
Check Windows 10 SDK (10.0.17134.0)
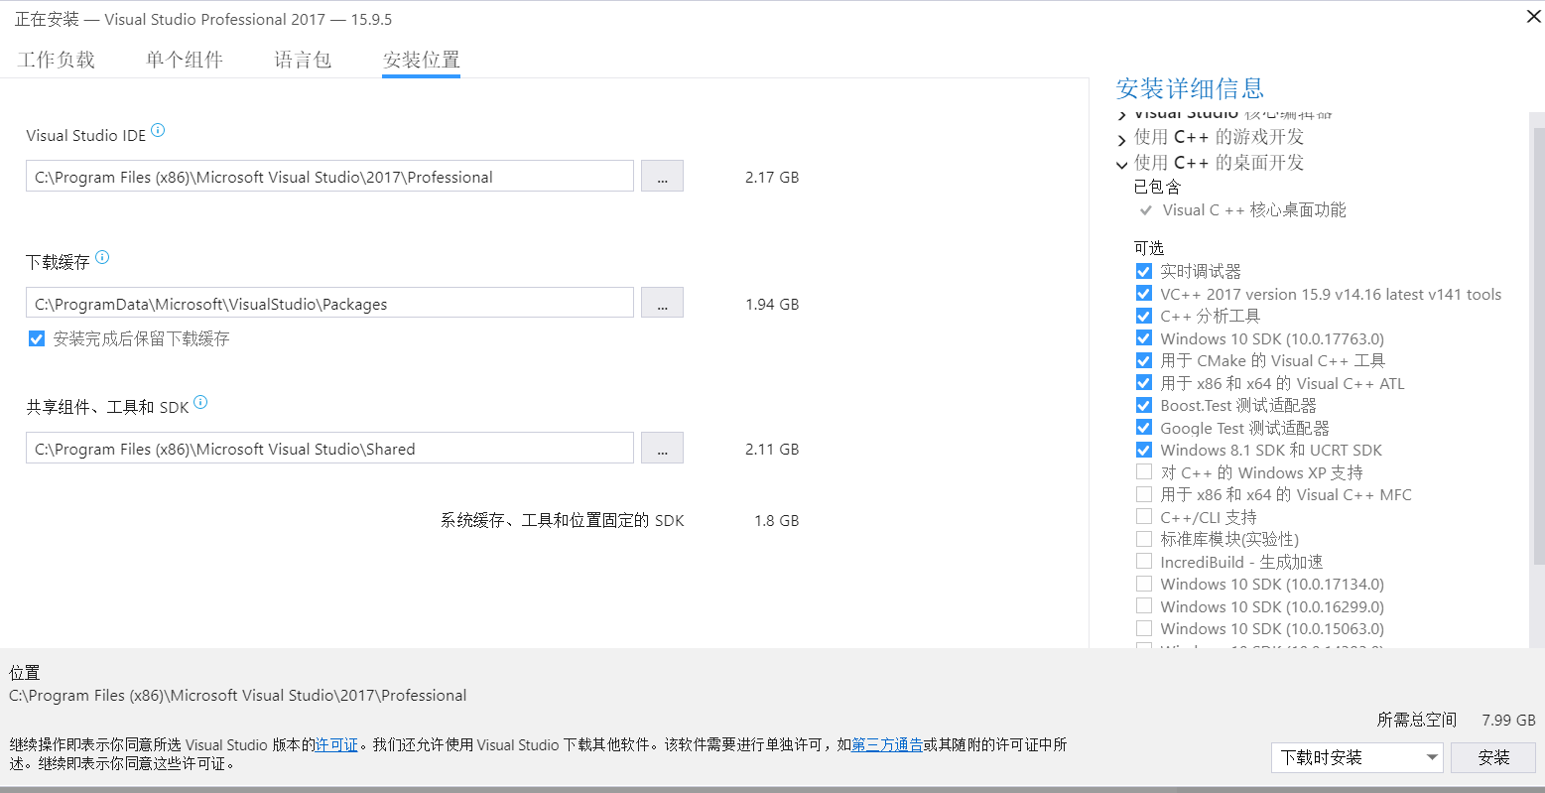(x=1144, y=584)
